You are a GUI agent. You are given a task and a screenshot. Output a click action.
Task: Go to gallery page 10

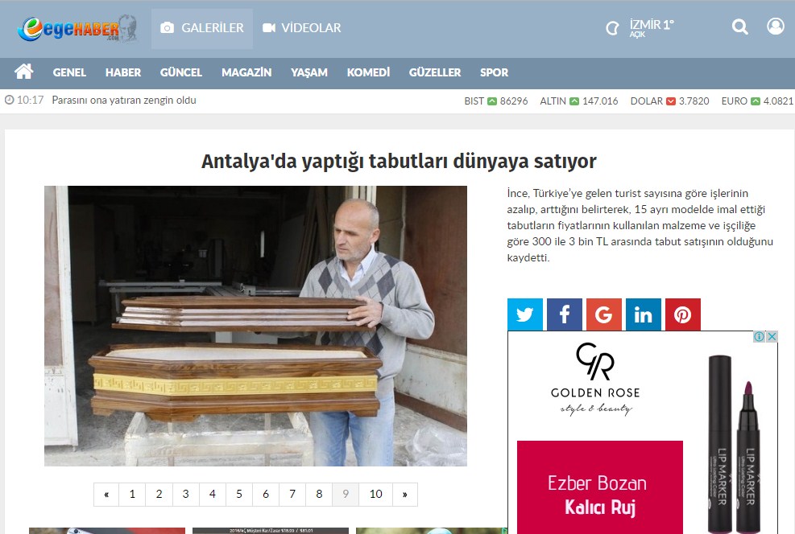pyautogui.click(x=375, y=495)
